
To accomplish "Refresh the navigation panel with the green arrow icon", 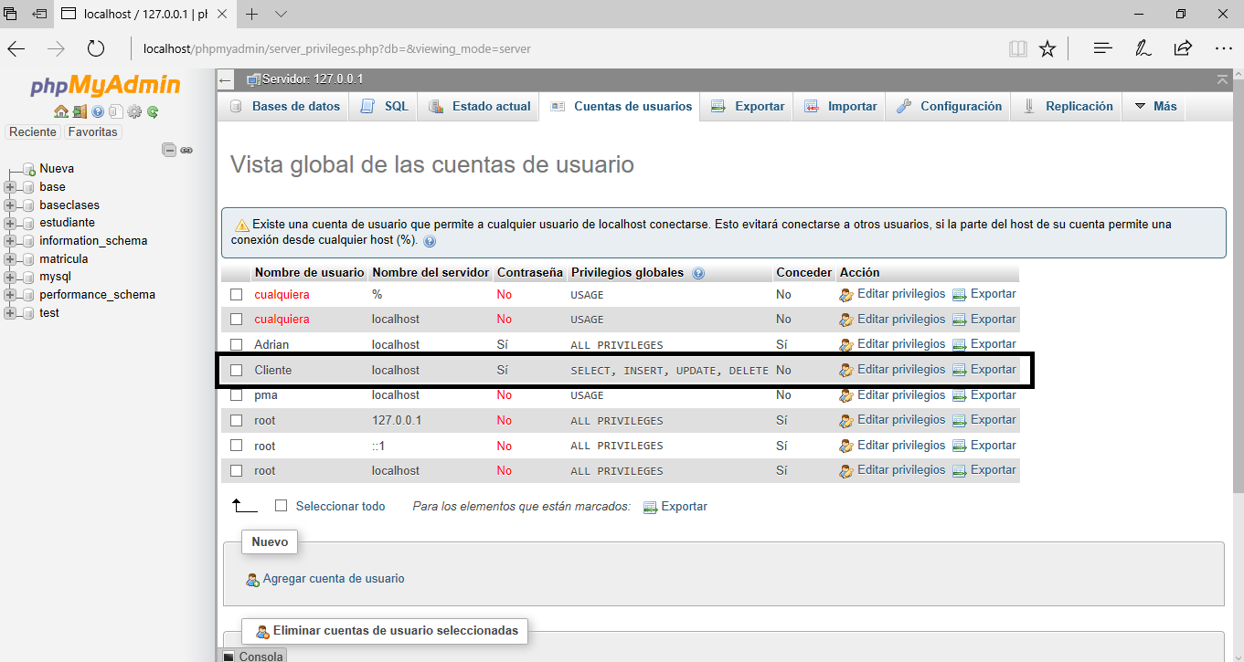I will coord(152,111).
